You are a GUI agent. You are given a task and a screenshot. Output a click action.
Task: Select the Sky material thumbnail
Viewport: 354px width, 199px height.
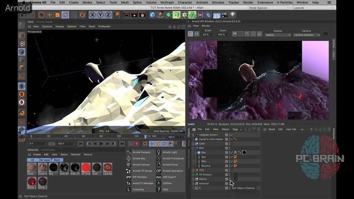54,167
